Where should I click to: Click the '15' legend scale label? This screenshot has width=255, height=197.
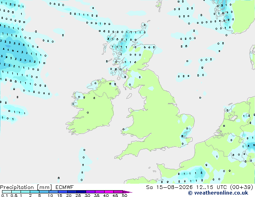pyautogui.click(x=60, y=195)
